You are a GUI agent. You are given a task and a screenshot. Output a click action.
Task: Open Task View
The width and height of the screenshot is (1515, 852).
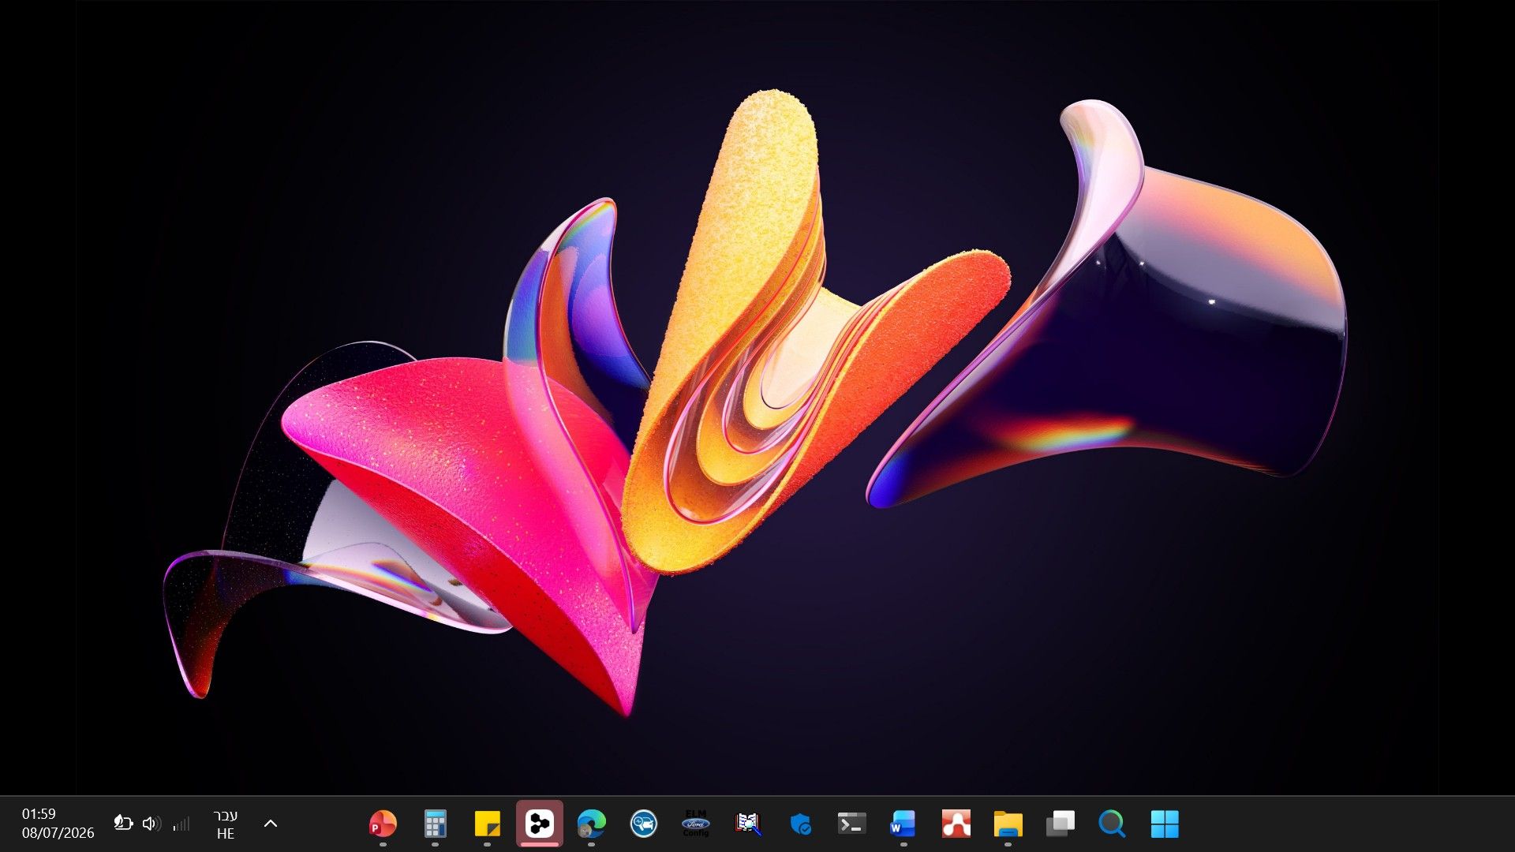[x=1060, y=824]
